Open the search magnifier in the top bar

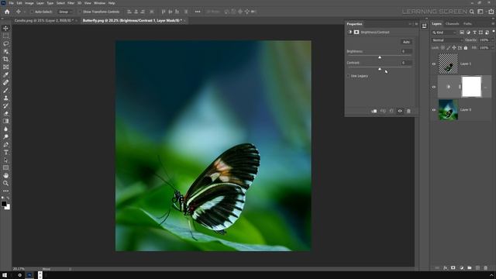pyautogui.click(x=472, y=12)
